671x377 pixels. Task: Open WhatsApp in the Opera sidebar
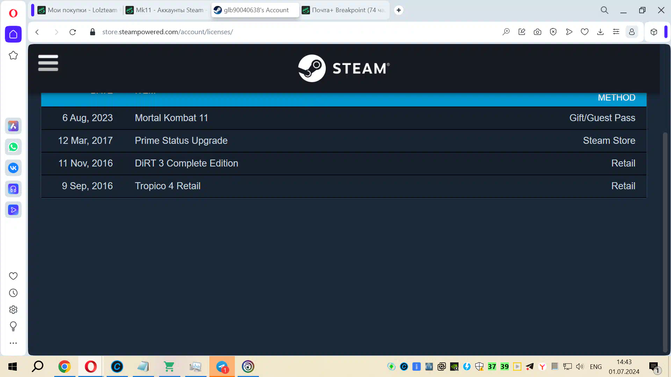point(13,147)
